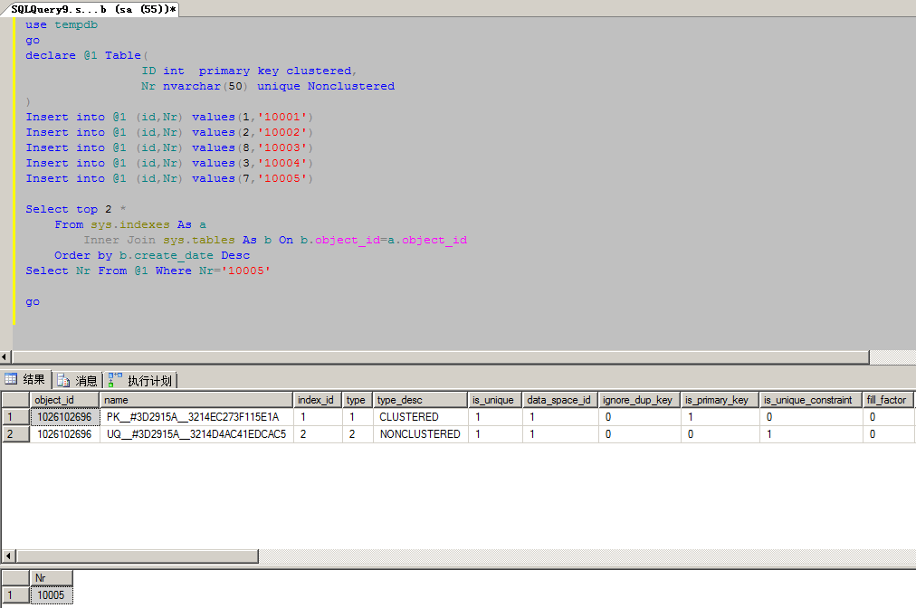This screenshot has height=608, width=916.
Task: Click the 执行计划 execution plan icon
Action: 115,381
